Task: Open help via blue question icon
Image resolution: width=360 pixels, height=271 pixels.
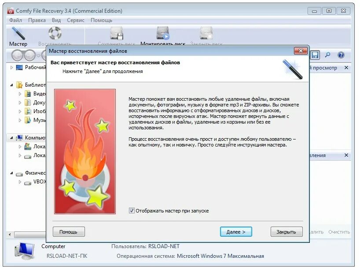Action: click(x=341, y=55)
